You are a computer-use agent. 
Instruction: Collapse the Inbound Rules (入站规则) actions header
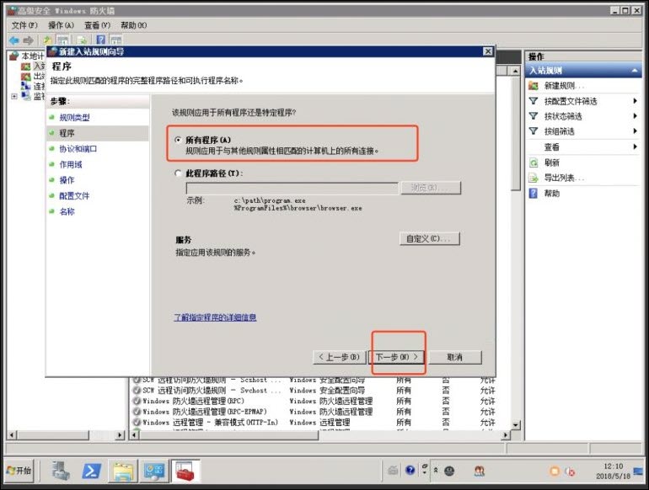636,71
